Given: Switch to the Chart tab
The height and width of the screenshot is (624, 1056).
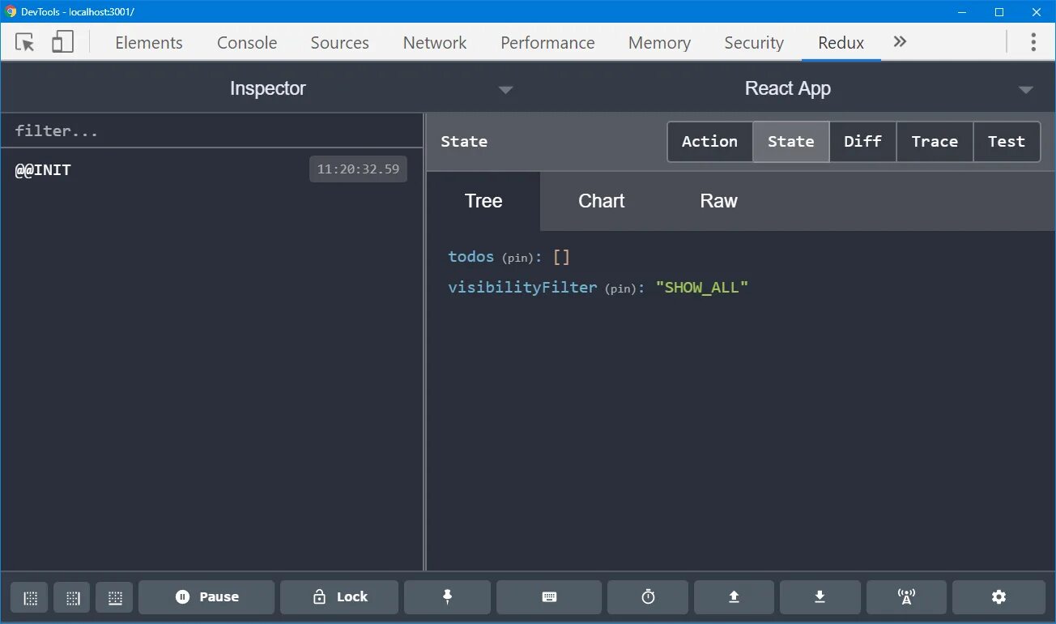Looking at the screenshot, I should click(601, 201).
